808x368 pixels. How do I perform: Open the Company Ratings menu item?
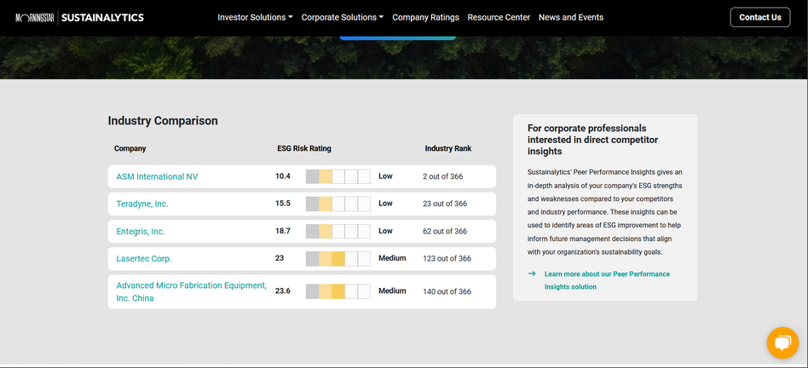(x=425, y=17)
